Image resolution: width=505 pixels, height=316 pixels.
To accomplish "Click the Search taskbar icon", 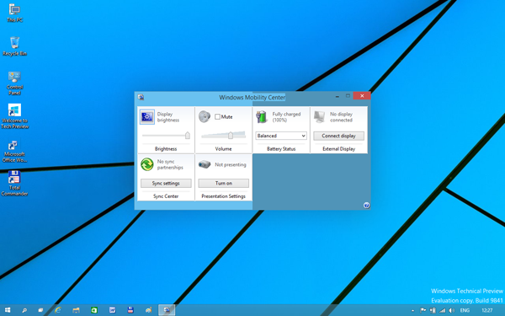I will tap(24, 310).
